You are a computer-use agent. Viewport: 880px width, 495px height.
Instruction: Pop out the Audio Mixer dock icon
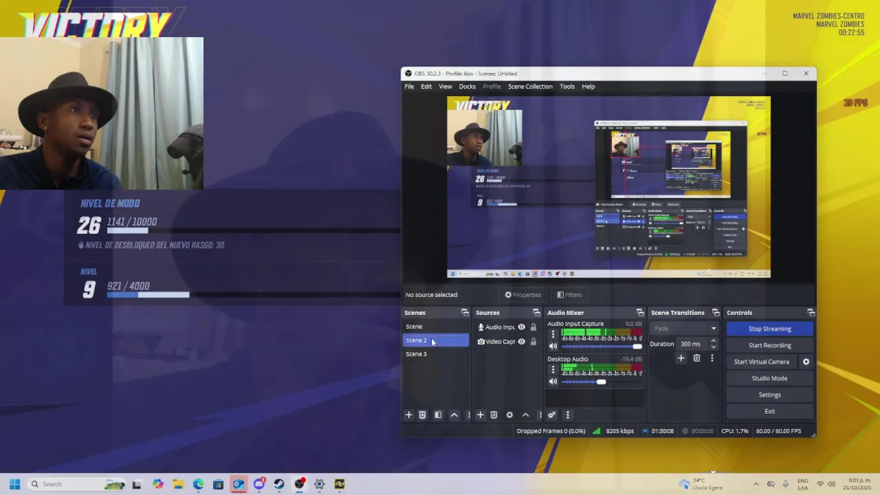tap(640, 313)
